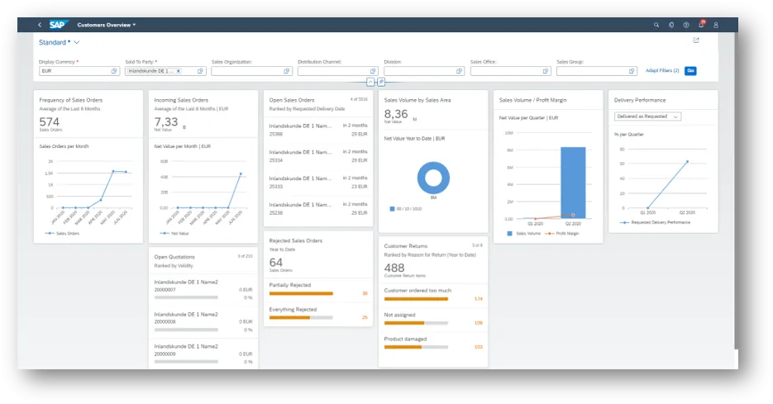Viewport: 773px width, 404px height.
Task: Click the share icon near Standard view
Action: pos(696,40)
